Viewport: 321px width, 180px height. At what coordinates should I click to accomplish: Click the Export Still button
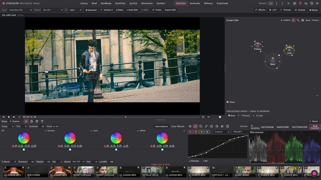pyautogui.click(x=170, y=10)
